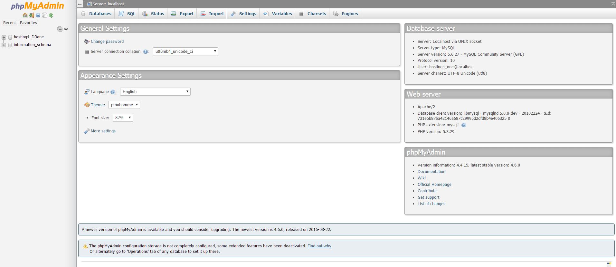Click the Find out why link
This screenshot has width=616, height=267.
[x=319, y=246]
